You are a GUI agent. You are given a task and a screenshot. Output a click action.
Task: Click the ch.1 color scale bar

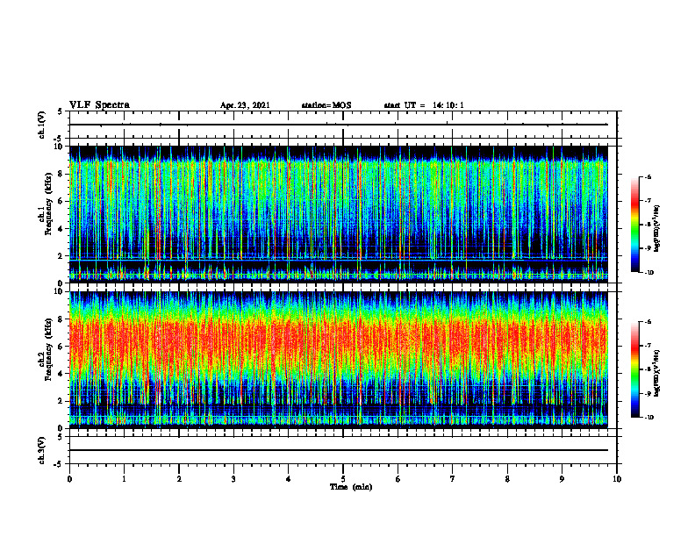click(634, 225)
